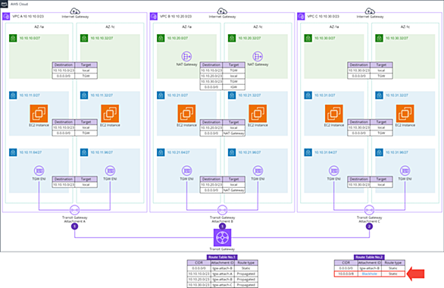Select the NAT Gateway icon in subnet 10.10.20.32/27

coord(258,56)
